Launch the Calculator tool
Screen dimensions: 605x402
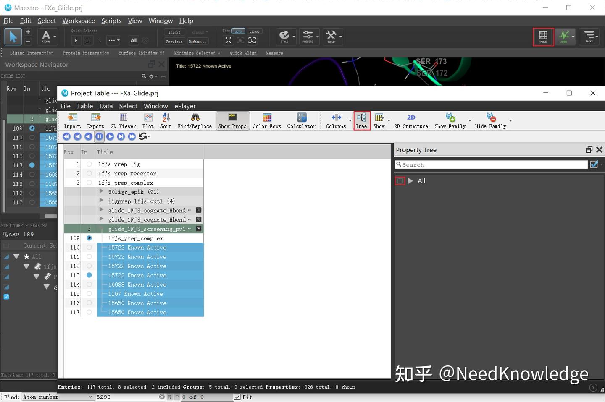coord(301,120)
